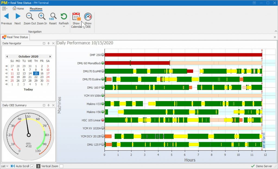278x169 pixels.
Task: Pin the Date Navigator panel
Action: pyautogui.click(x=49, y=43)
